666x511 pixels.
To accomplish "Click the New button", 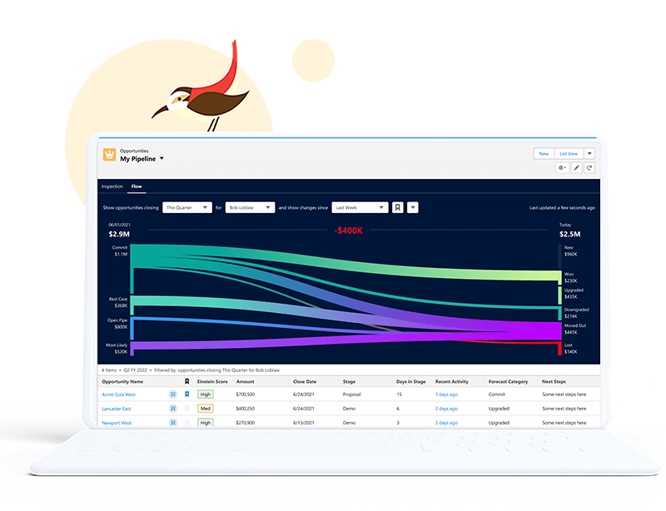I will coord(544,154).
